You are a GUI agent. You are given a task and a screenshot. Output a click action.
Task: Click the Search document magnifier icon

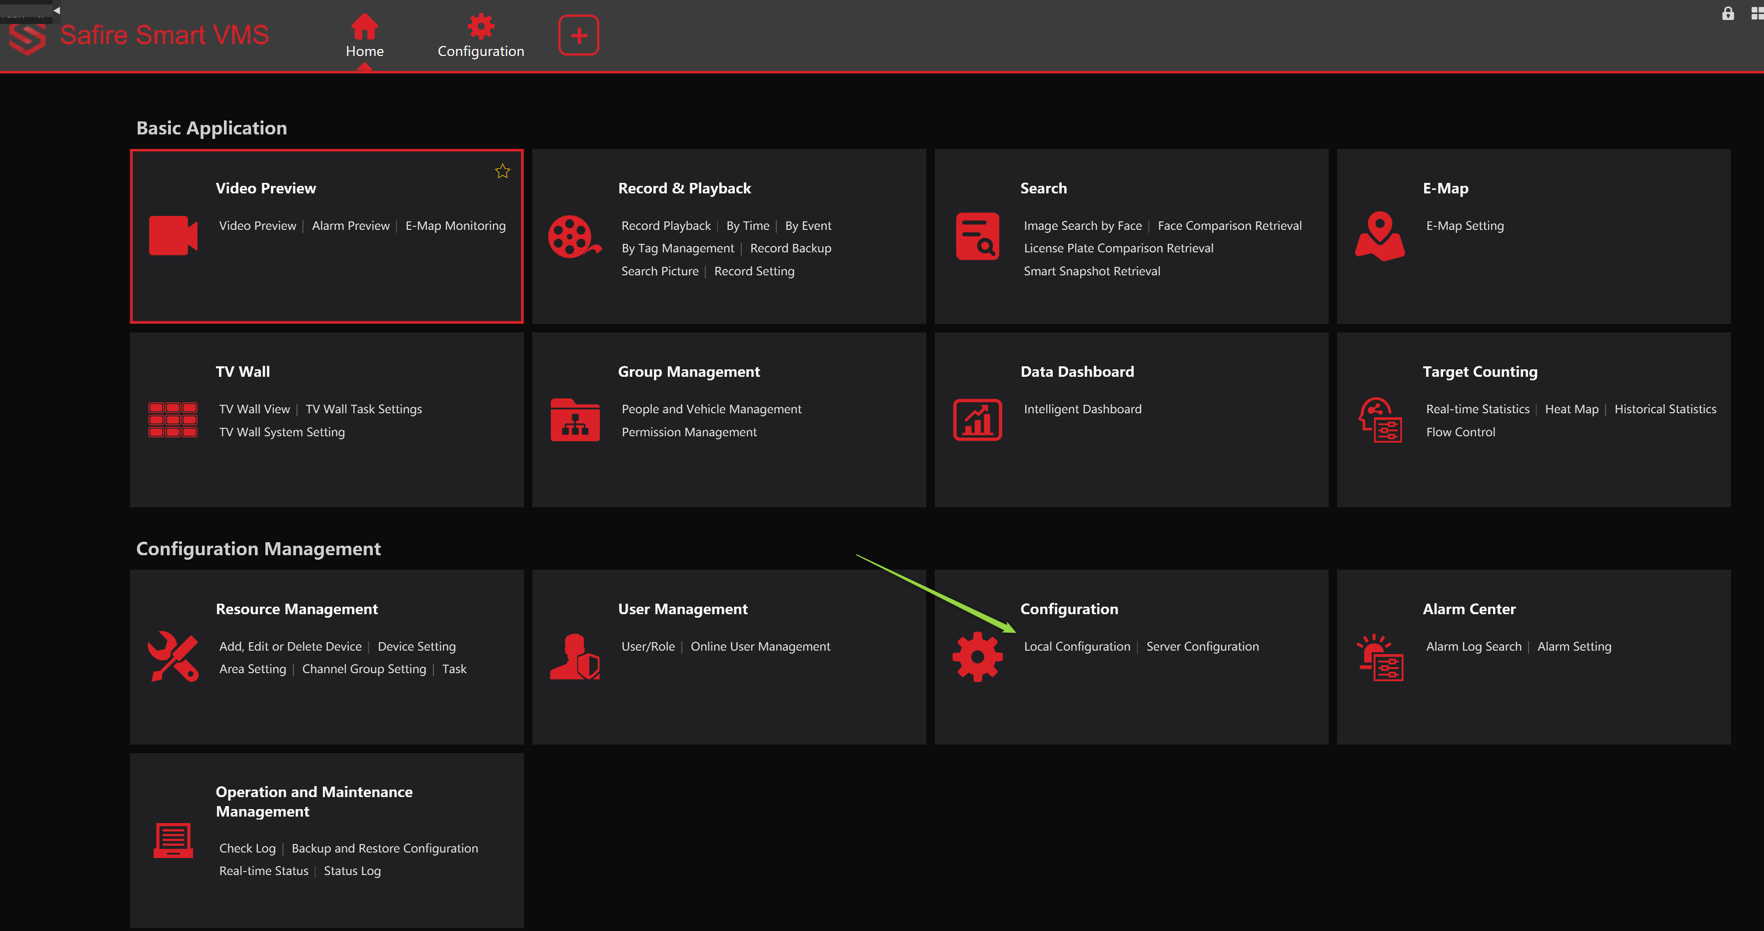[977, 237]
